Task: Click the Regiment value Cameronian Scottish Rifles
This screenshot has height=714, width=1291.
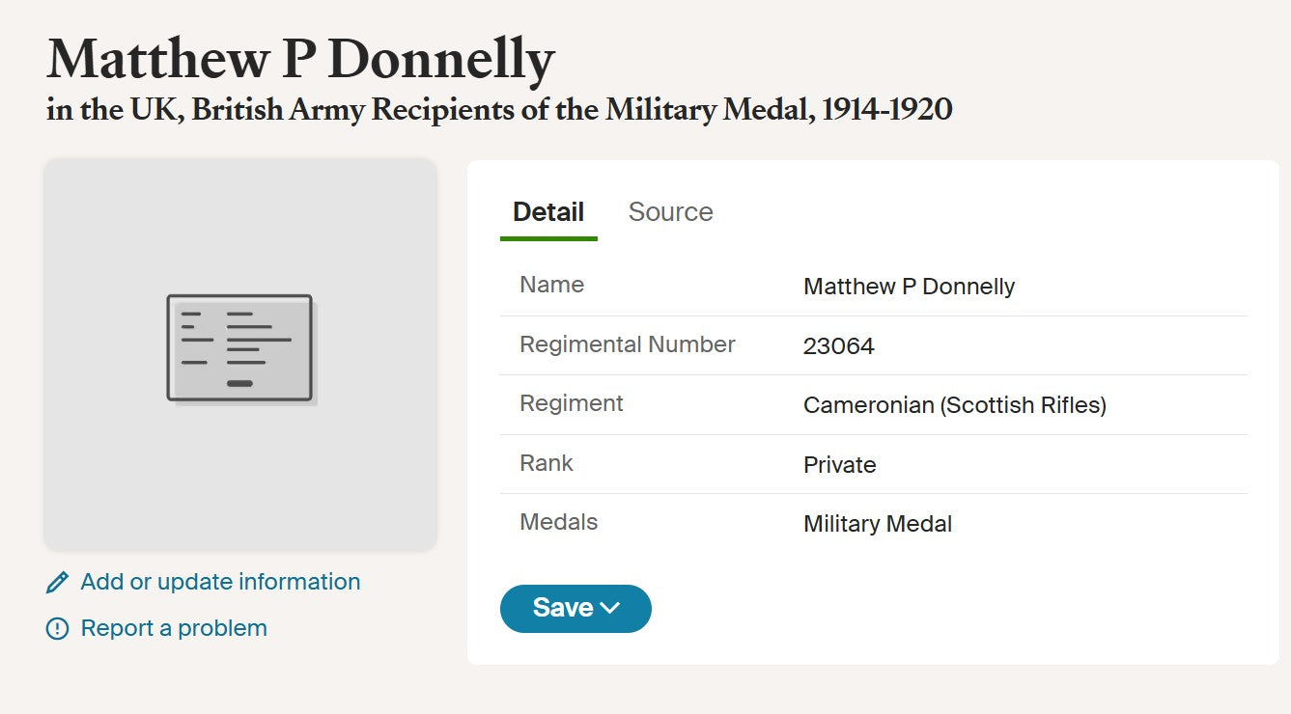Action: [x=955, y=404]
